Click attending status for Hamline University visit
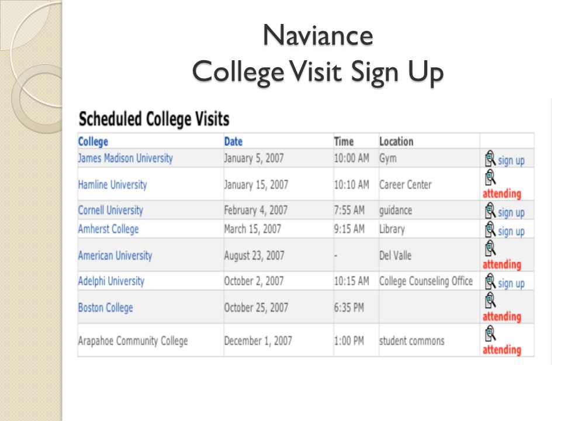The width and height of the screenshot is (561, 421). [502, 194]
